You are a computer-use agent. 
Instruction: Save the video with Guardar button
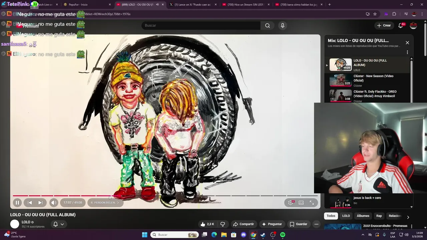click(x=299, y=224)
